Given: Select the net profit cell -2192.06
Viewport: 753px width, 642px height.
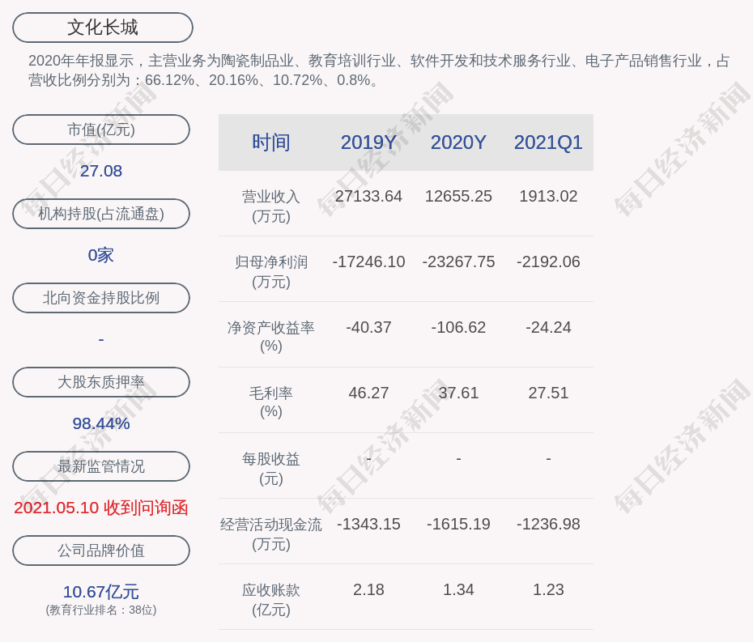Looking at the screenshot, I should tap(548, 261).
